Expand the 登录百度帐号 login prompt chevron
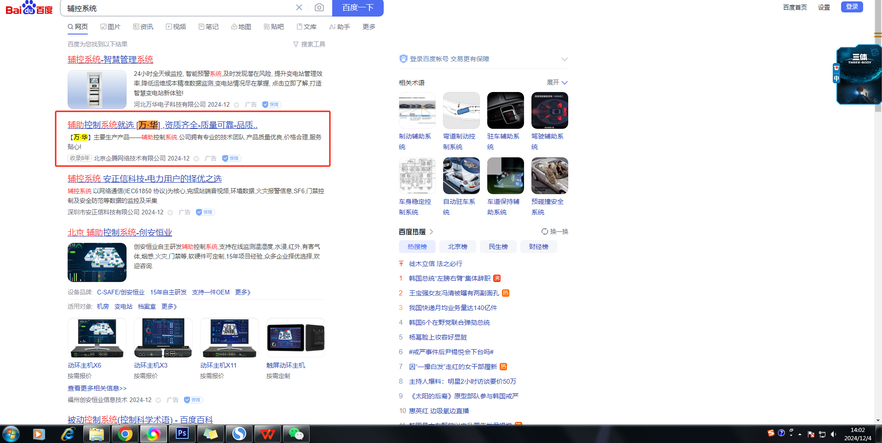The height and width of the screenshot is (443, 882). tap(565, 59)
